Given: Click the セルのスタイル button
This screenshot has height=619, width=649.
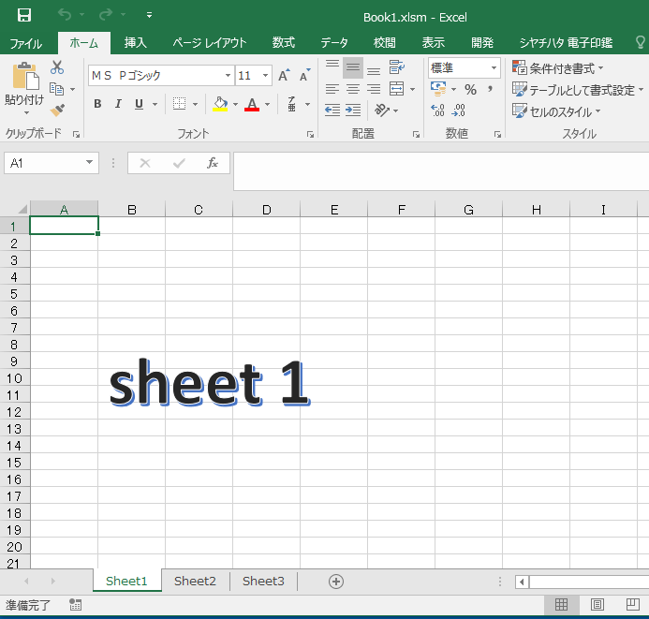Looking at the screenshot, I should [557, 111].
